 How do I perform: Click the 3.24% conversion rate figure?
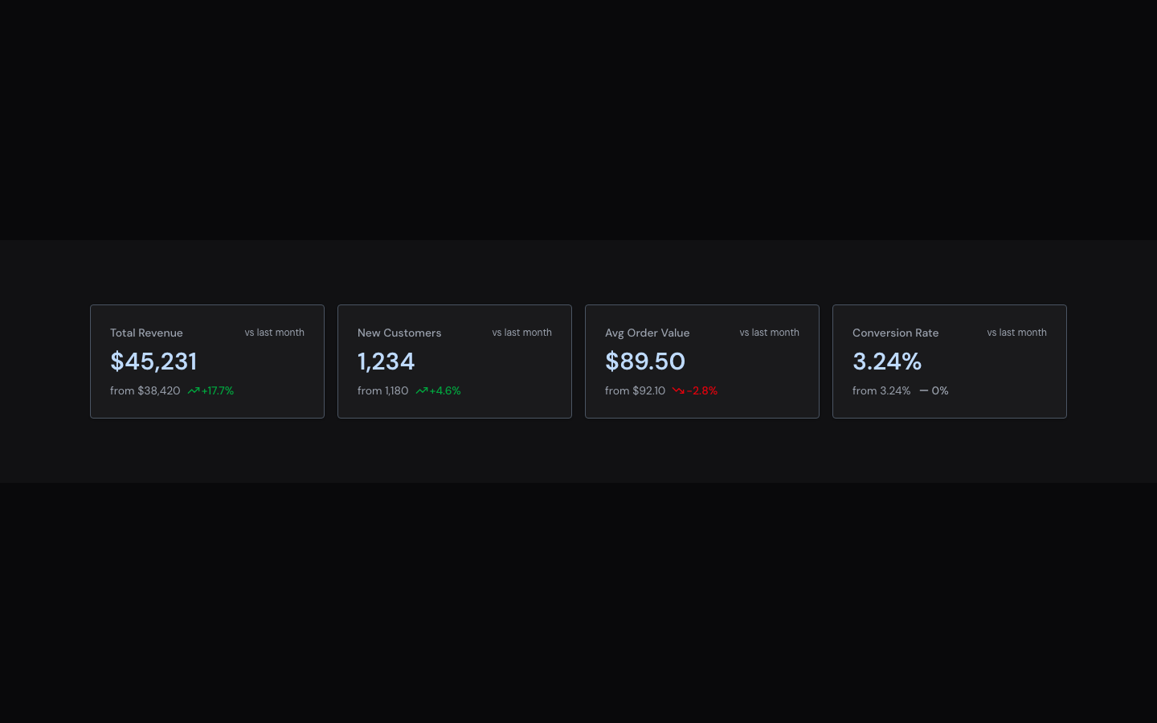click(887, 361)
